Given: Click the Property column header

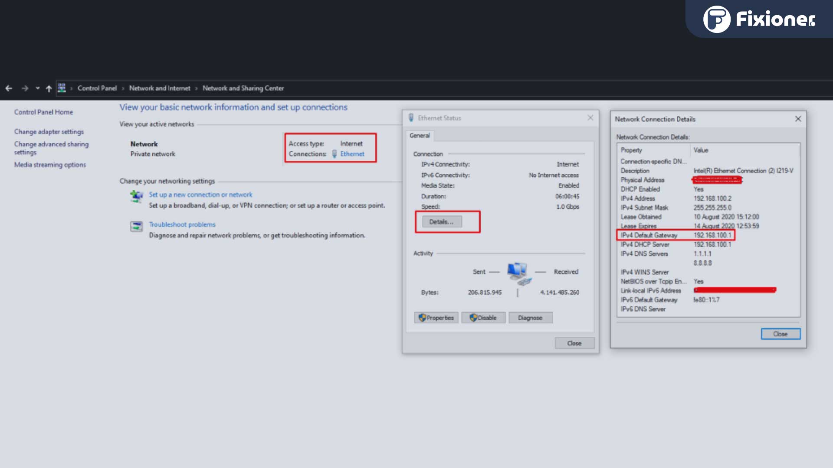Looking at the screenshot, I should [653, 150].
